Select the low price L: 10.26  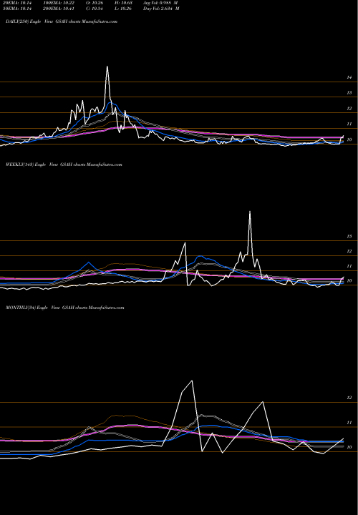tap(123, 9)
